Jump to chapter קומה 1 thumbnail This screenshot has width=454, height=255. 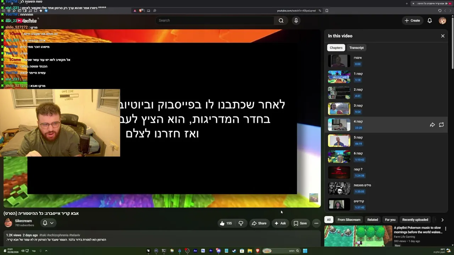click(x=339, y=77)
